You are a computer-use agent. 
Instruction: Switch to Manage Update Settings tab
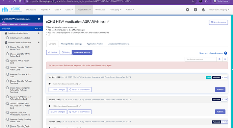71,44
